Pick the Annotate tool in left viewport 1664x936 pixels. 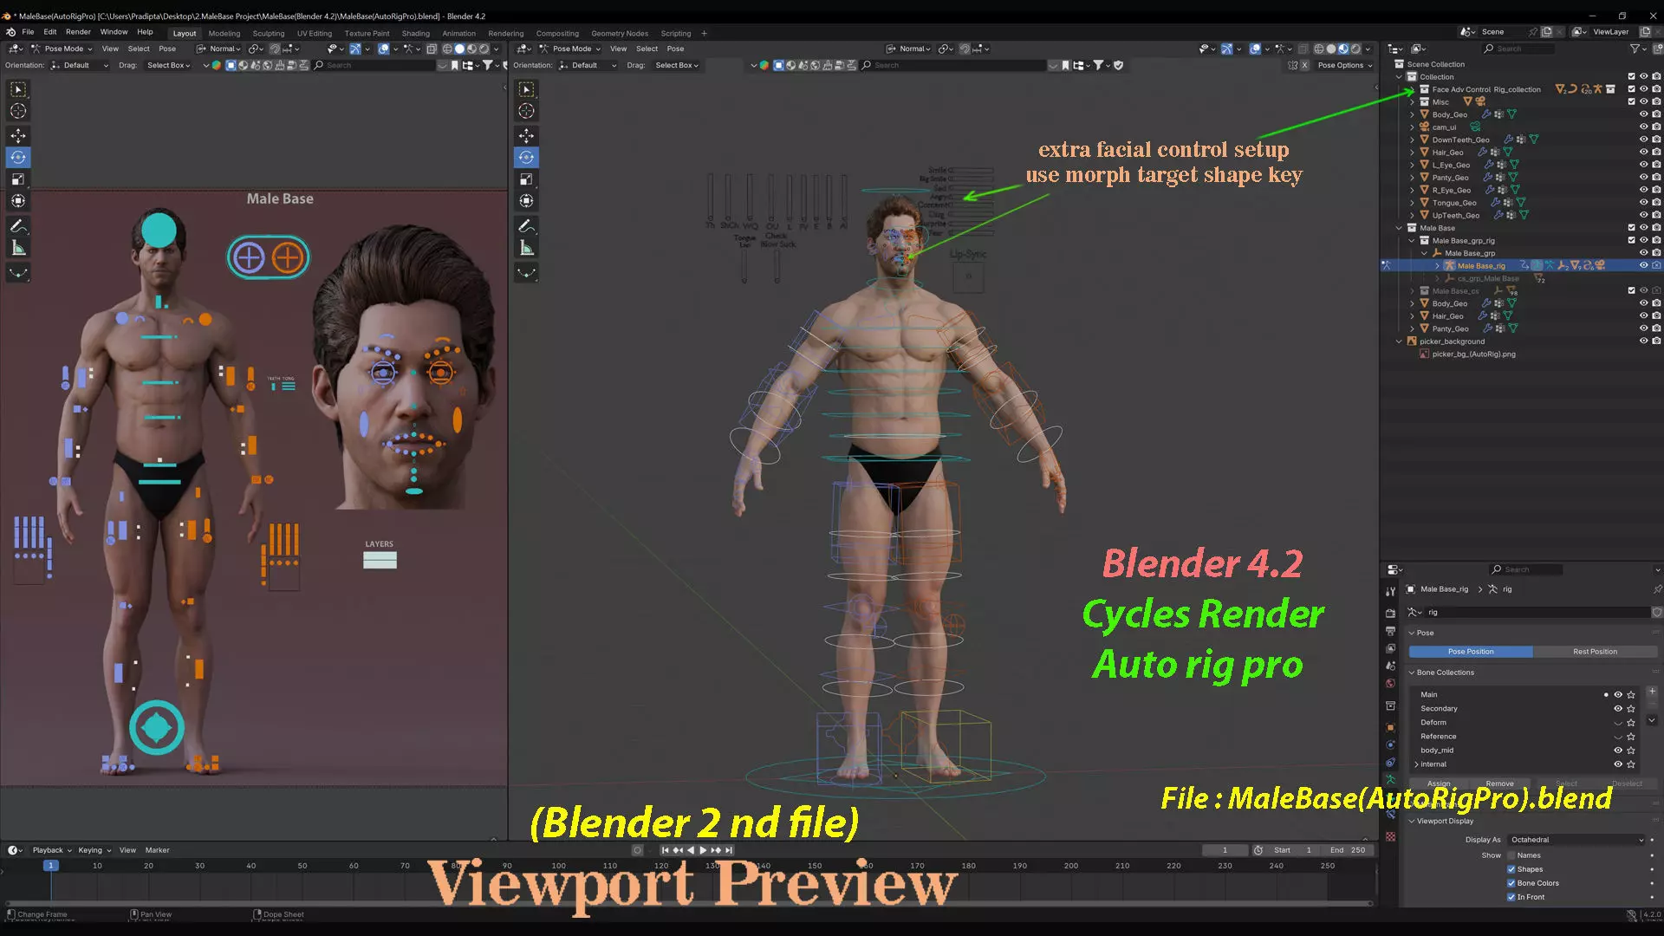click(x=18, y=226)
